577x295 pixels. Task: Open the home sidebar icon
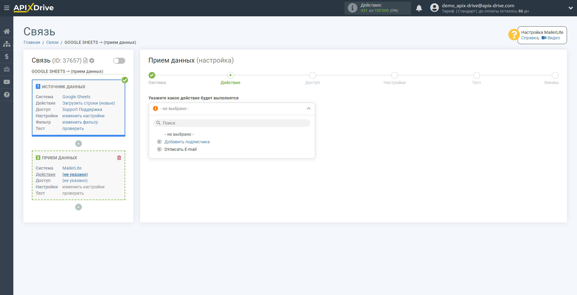(7, 31)
